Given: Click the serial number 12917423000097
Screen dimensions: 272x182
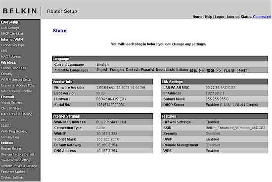Looking at the screenshot, I should tap(110, 105).
